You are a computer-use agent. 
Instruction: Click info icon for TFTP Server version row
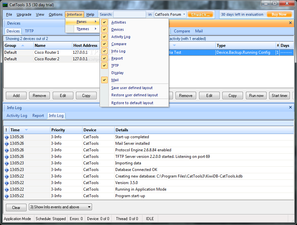7,157
